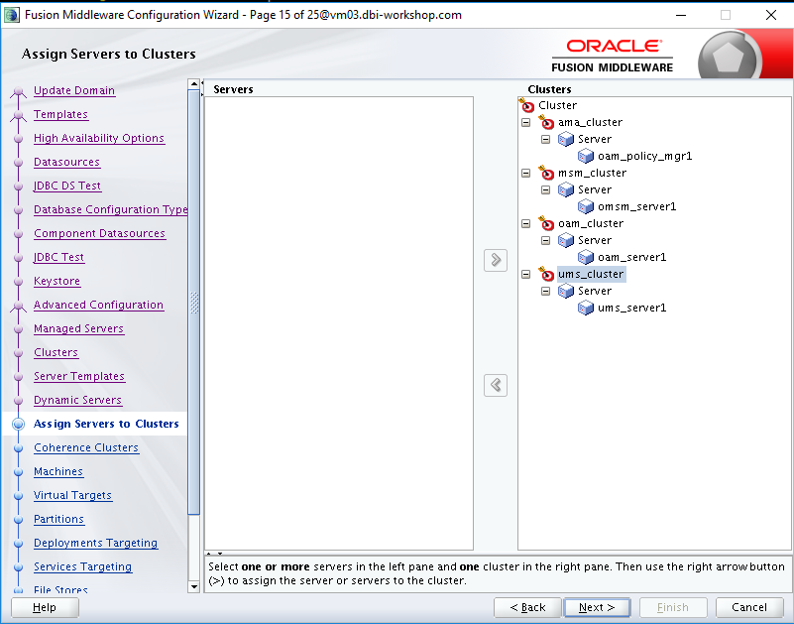Viewport: 794px width, 624px height.
Task: Click the oam_cluster target icon
Action: point(546,223)
